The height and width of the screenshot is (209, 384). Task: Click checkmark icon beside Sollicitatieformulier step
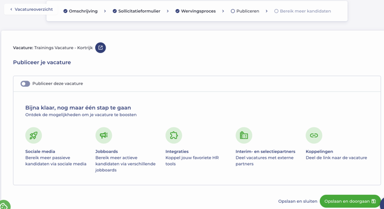[115, 11]
